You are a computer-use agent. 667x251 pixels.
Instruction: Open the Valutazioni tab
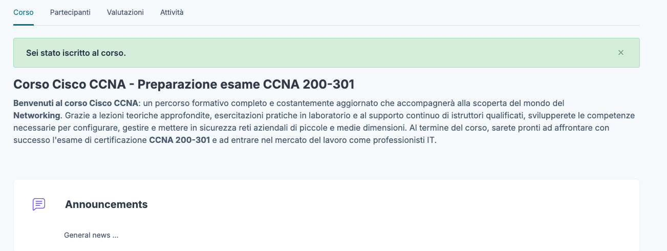[125, 12]
